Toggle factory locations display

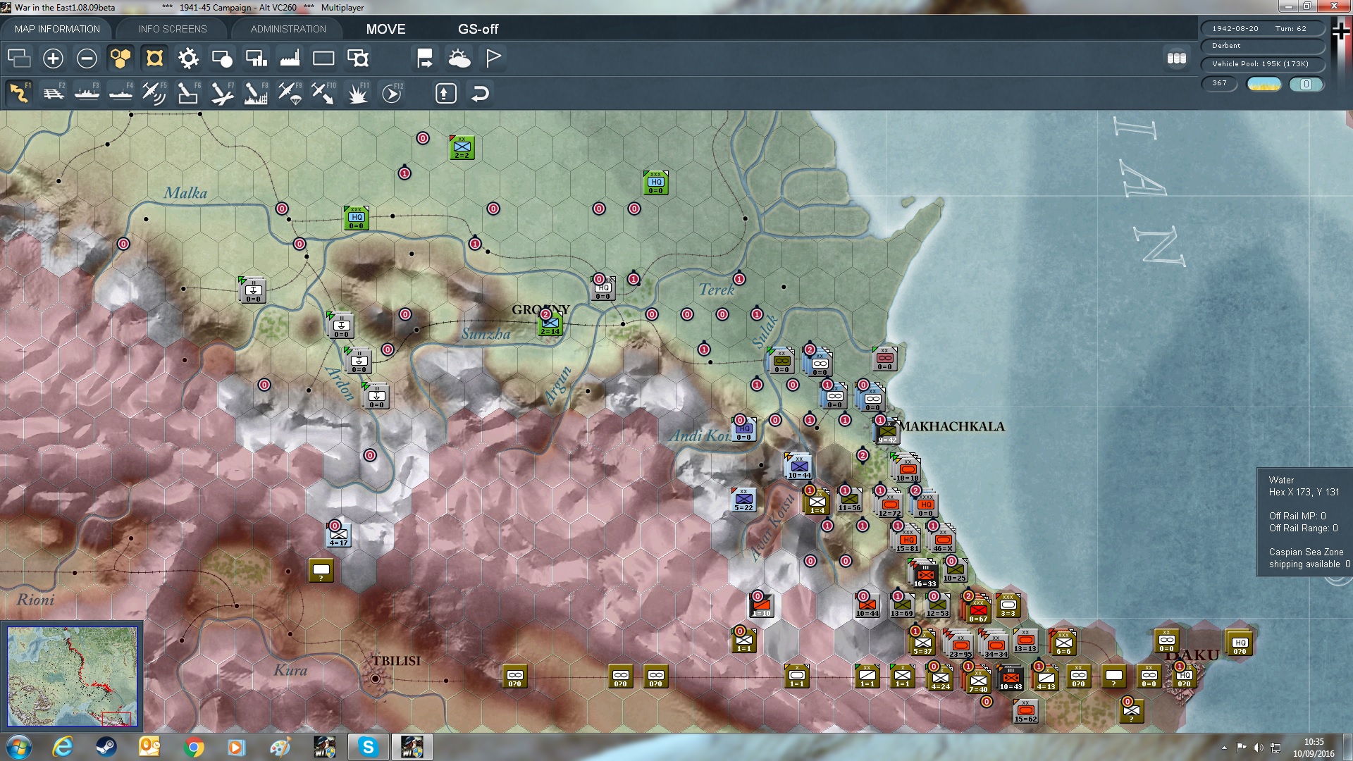coord(290,58)
